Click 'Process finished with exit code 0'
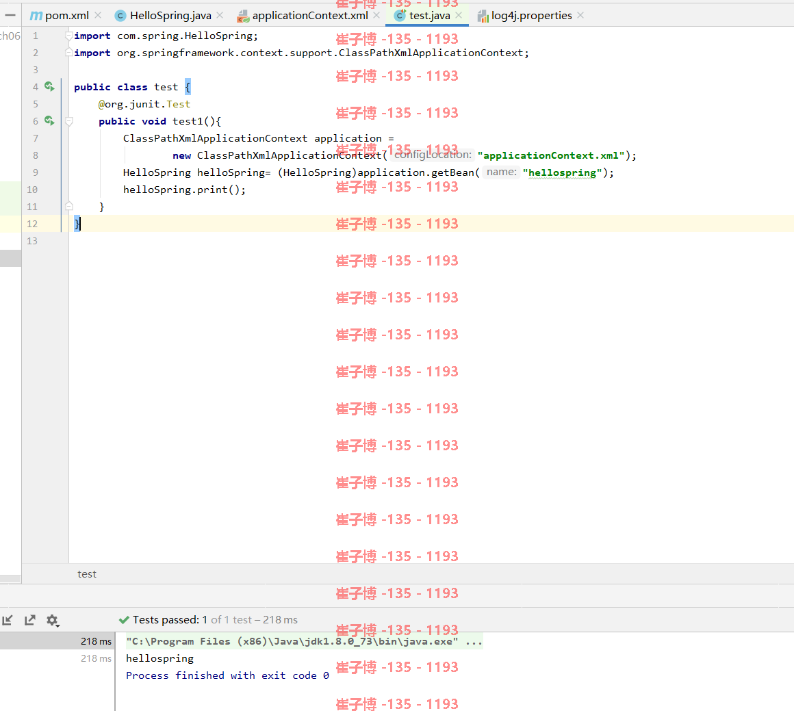794x711 pixels. point(227,675)
